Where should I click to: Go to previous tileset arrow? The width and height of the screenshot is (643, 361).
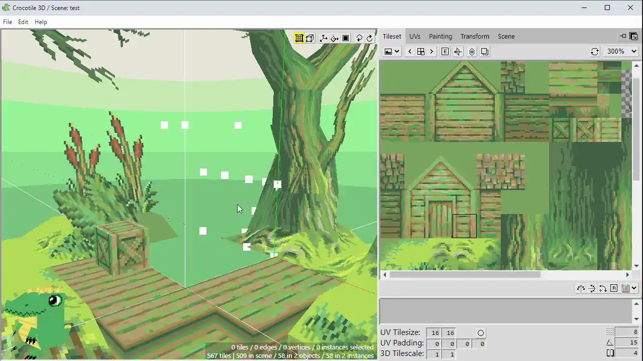tap(410, 52)
